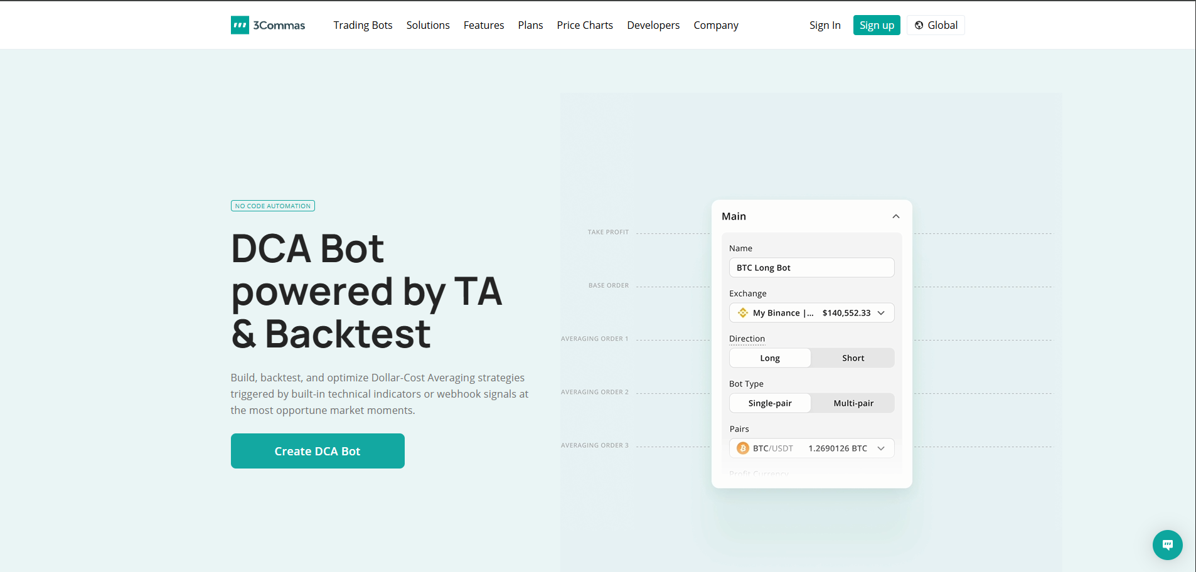Image resolution: width=1196 pixels, height=572 pixels.
Task: Open the Pairs BTC/USDT dropdown
Action: [812, 448]
